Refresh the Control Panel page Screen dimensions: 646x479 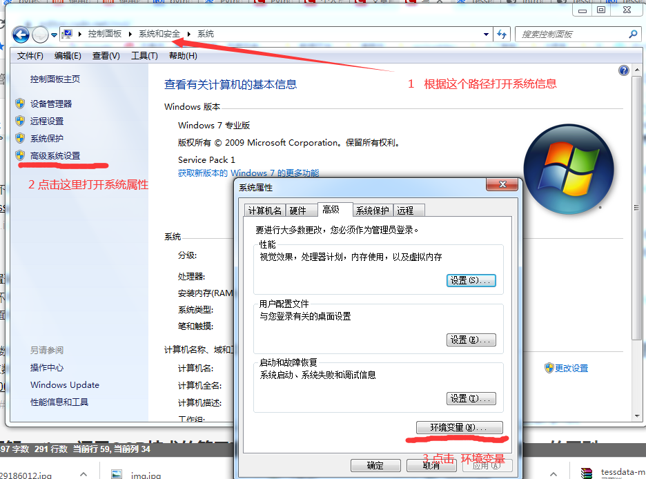[x=501, y=35]
